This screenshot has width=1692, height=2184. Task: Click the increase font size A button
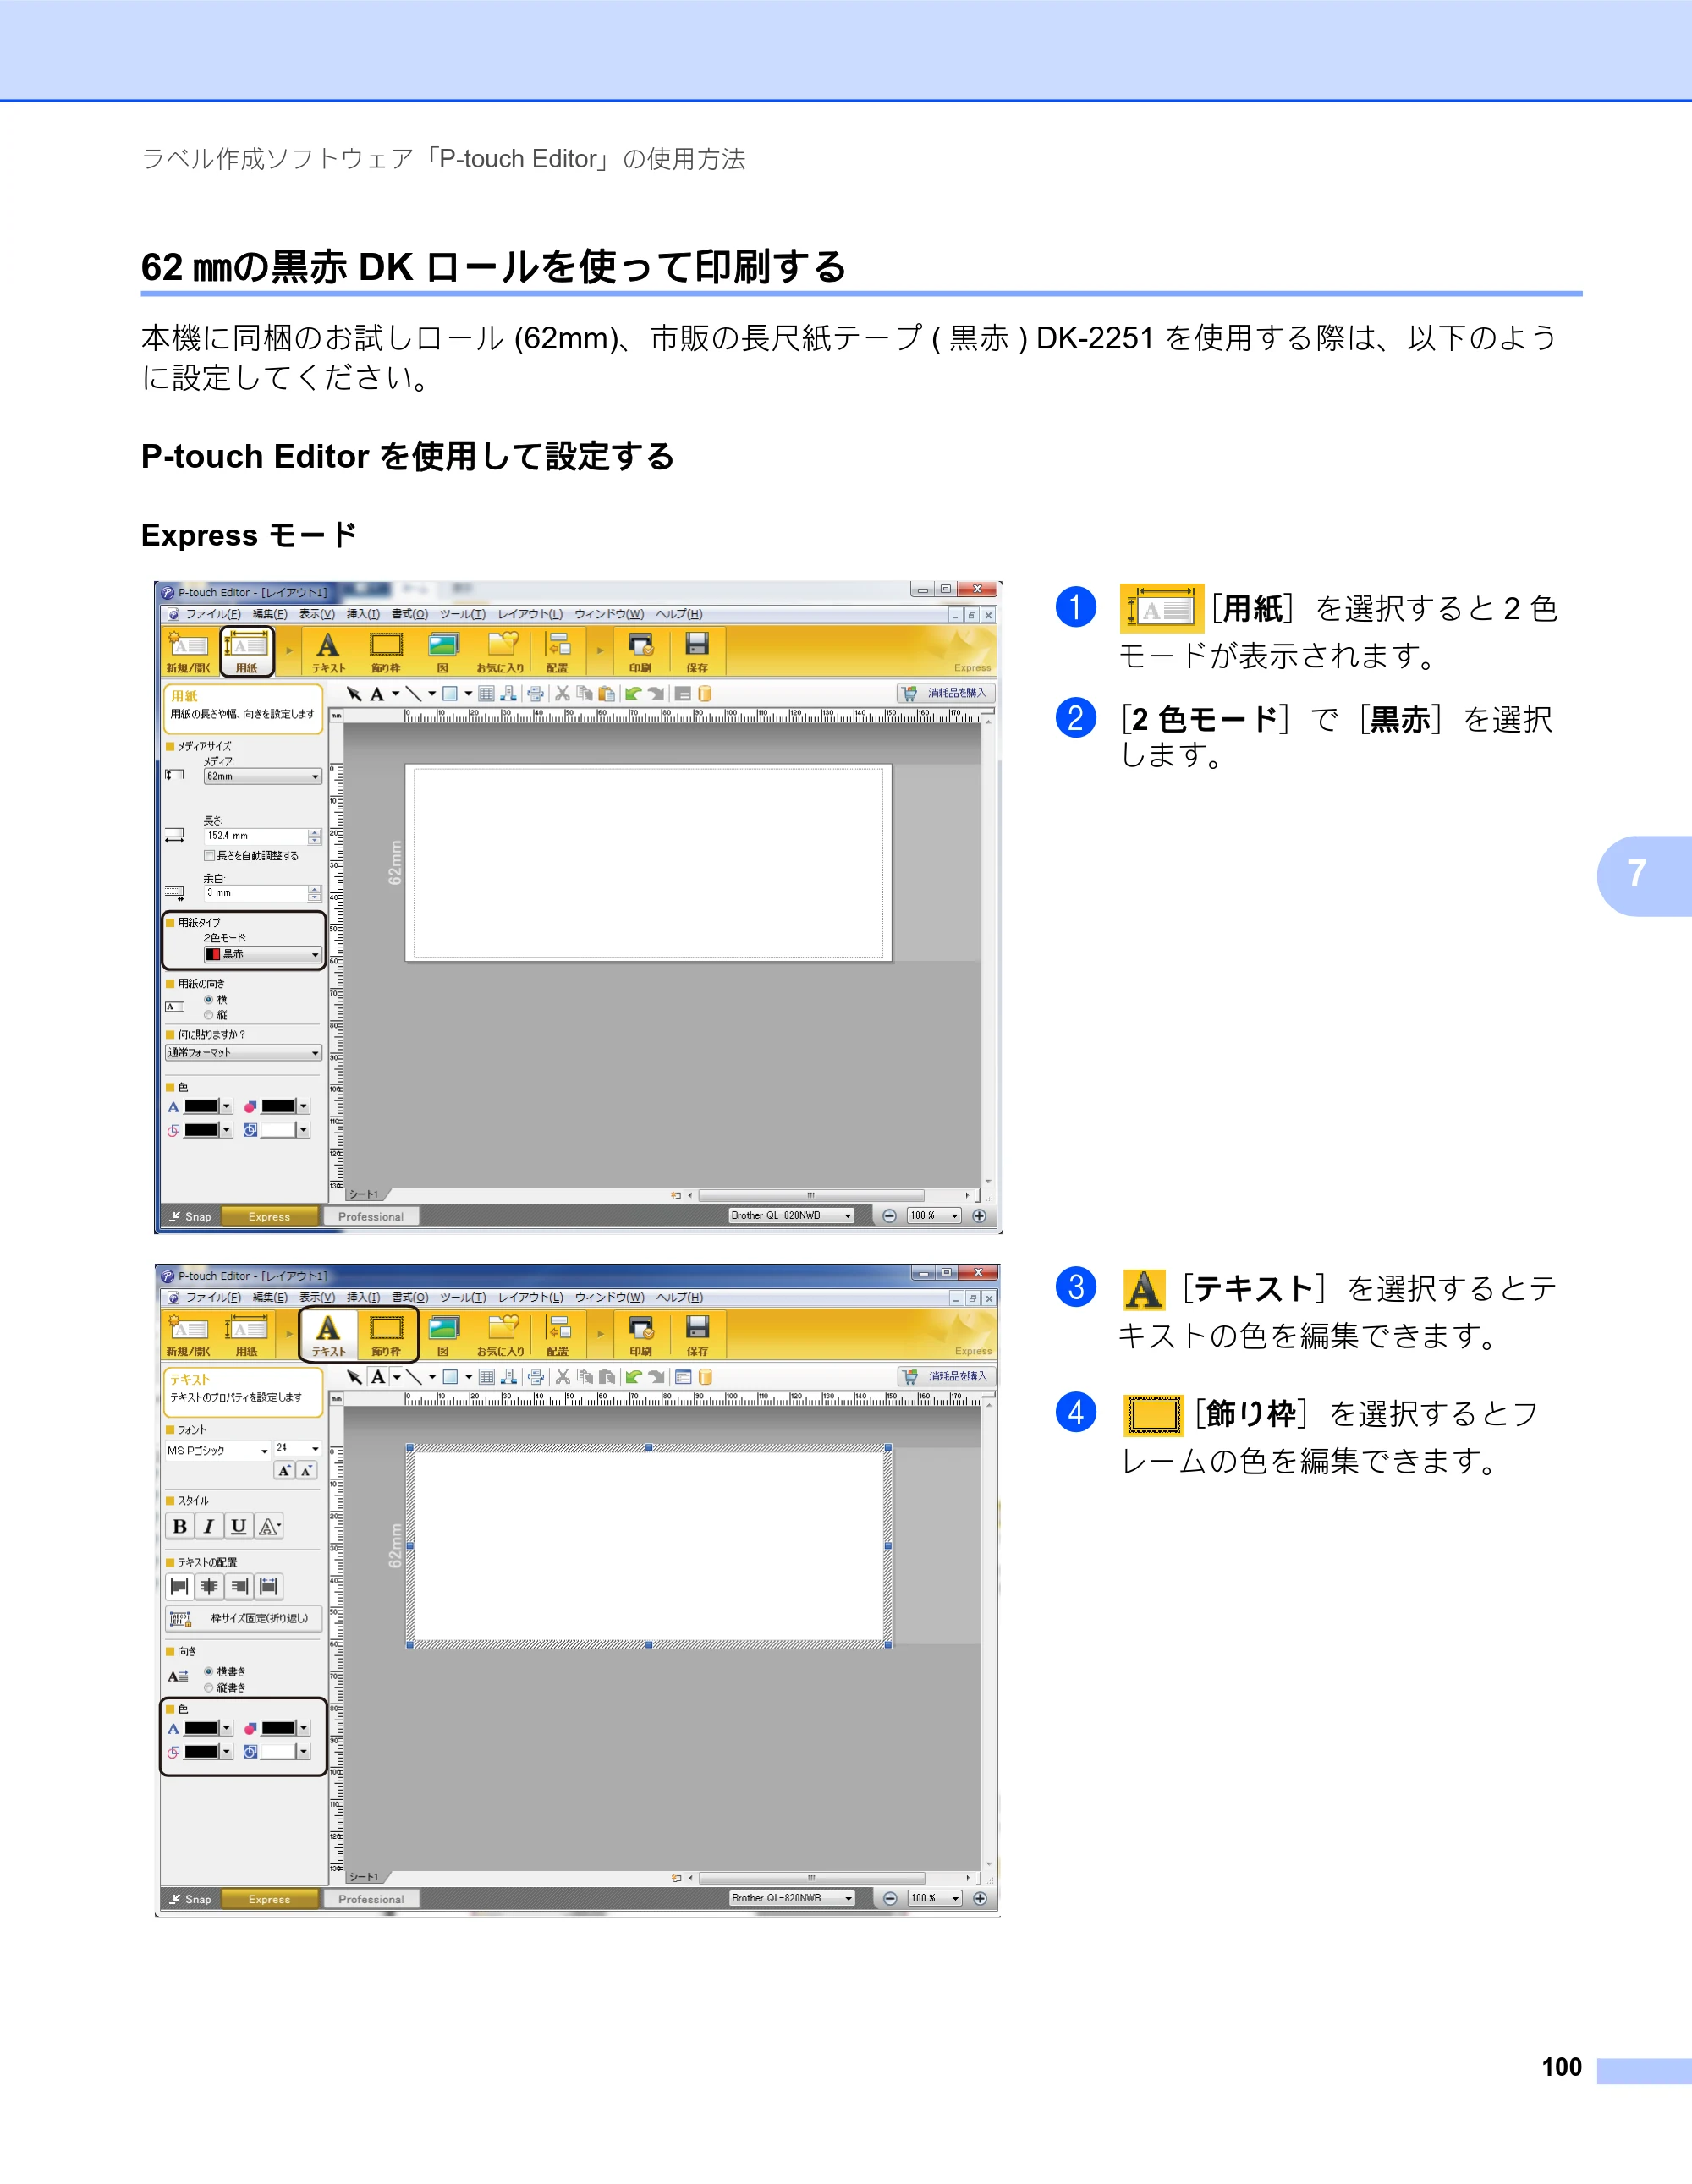284,1471
